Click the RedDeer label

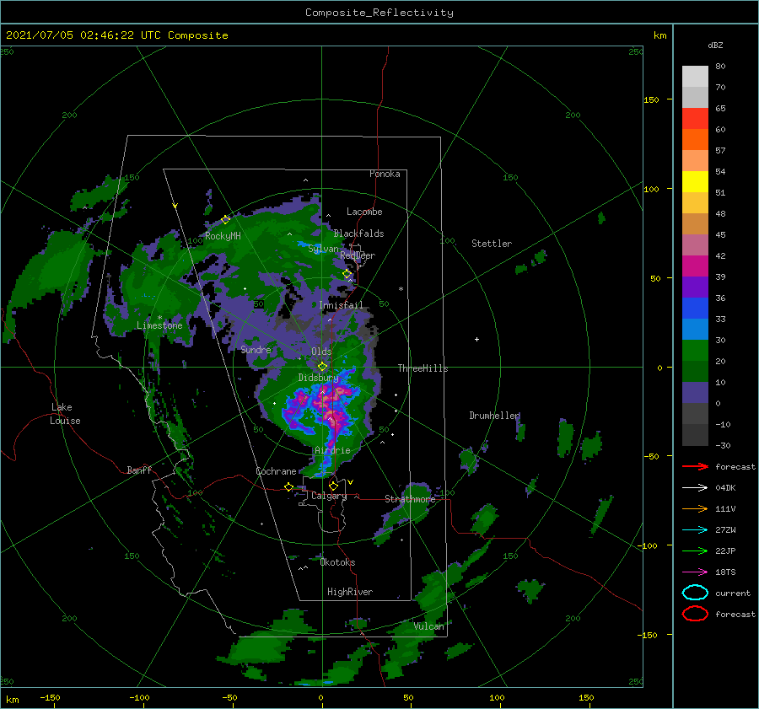click(358, 255)
